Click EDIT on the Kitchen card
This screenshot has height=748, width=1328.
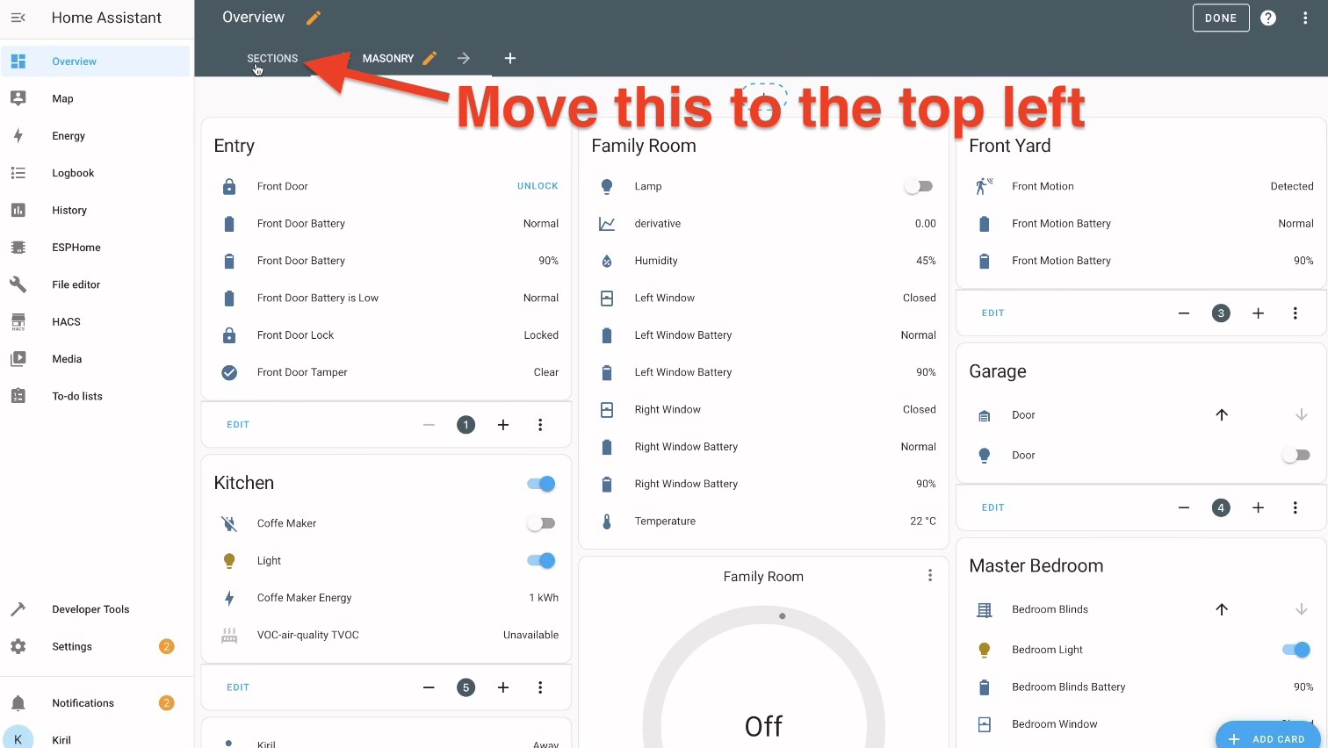(x=238, y=687)
